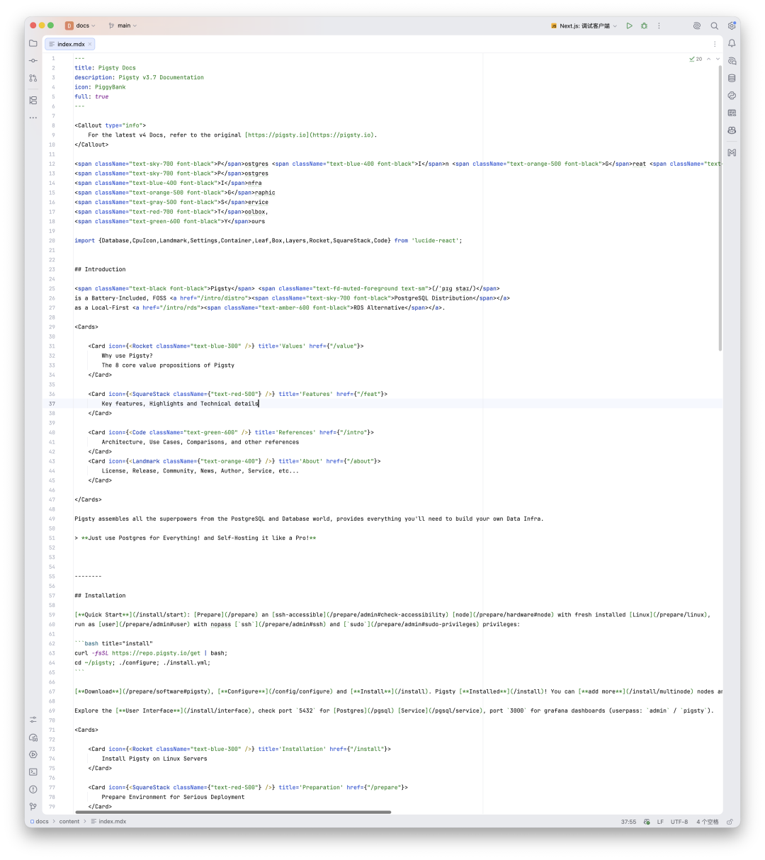This screenshot has width=765, height=860.
Task: Change the LF line separator
Action: coord(660,822)
